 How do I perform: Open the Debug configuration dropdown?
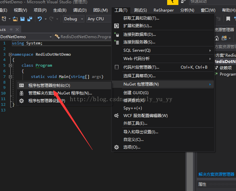73,19
